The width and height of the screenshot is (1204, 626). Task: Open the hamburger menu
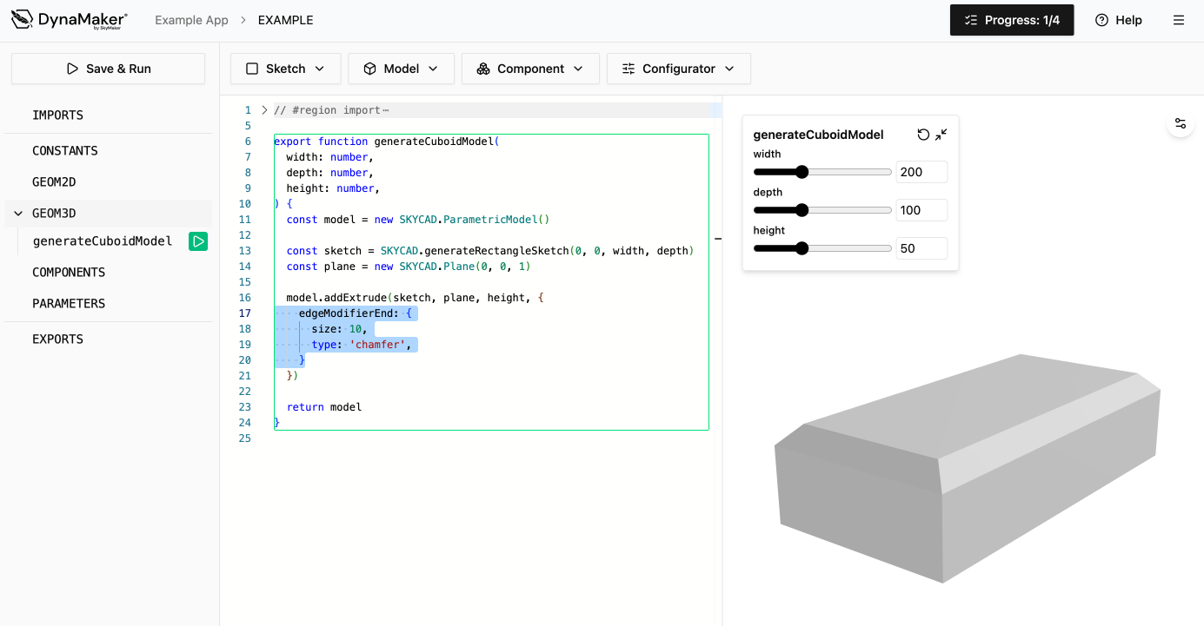[1179, 20]
